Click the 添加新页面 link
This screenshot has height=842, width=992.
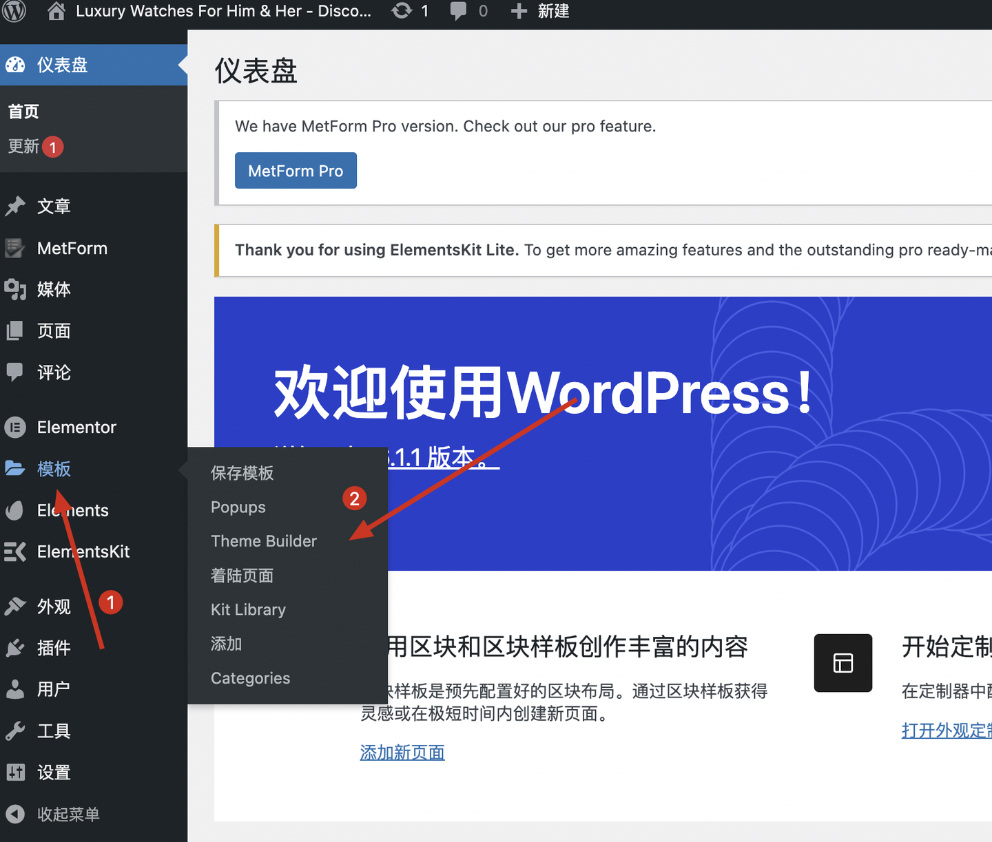(402, 752)
